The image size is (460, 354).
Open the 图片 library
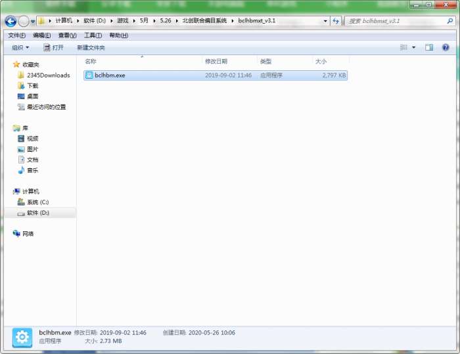pyautogui.click(x=33, y=149)
